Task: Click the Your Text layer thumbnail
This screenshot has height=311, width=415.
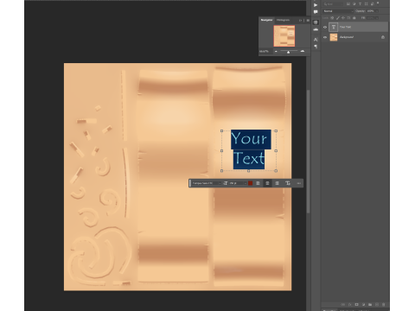Action: 334,27
